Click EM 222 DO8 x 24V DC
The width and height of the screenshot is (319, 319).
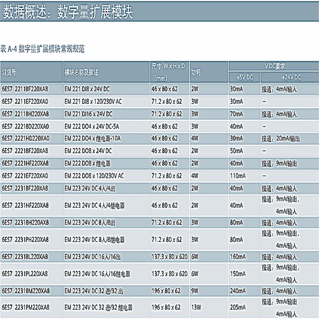point(88,151)
